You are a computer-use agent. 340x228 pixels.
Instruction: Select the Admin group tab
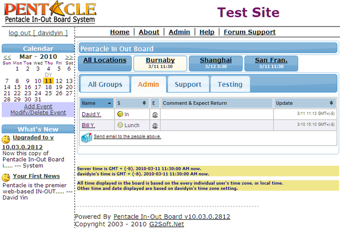click(149, 84)
